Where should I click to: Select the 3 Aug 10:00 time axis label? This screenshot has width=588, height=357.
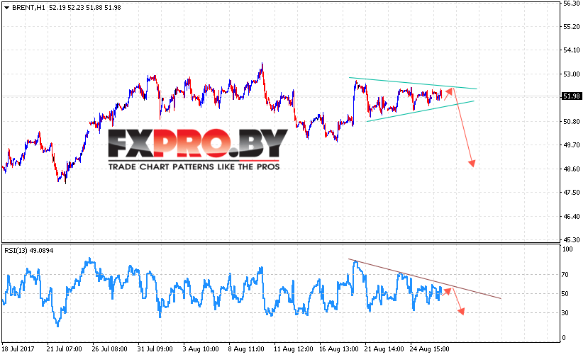(x=201, y=348)
